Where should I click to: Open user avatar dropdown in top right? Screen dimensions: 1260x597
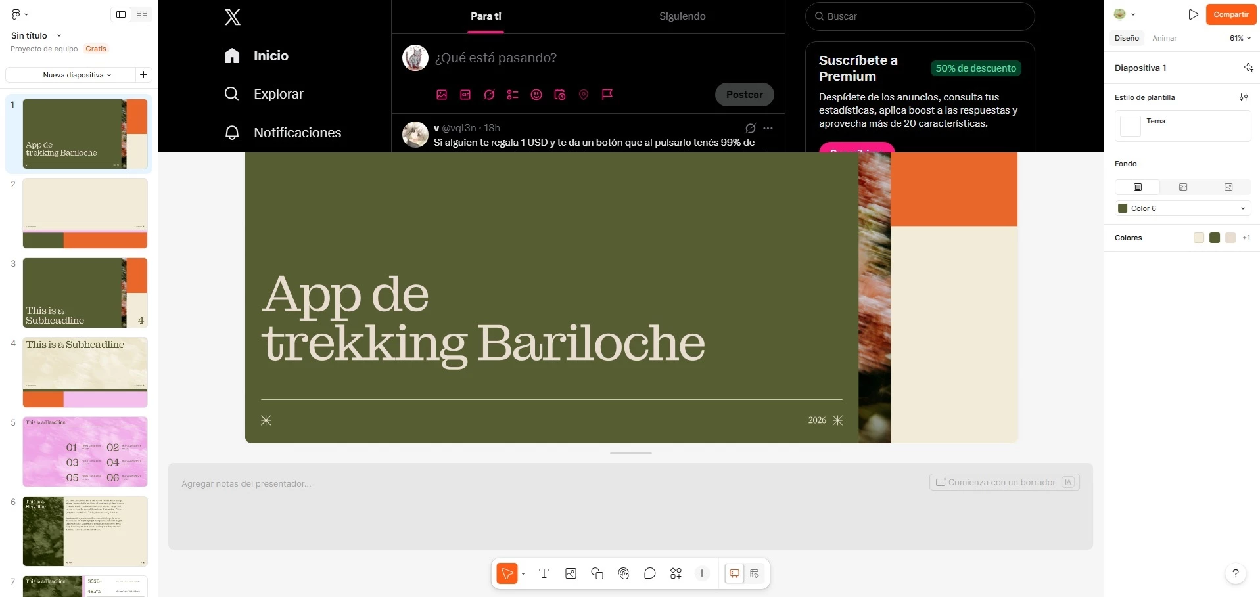[x=1125, y=14]
